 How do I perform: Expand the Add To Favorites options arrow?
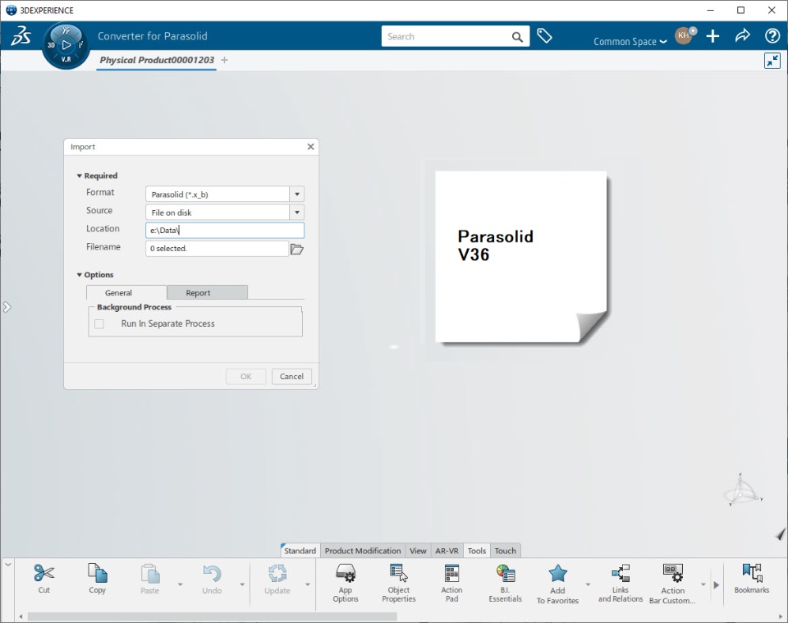click(588, 584)
